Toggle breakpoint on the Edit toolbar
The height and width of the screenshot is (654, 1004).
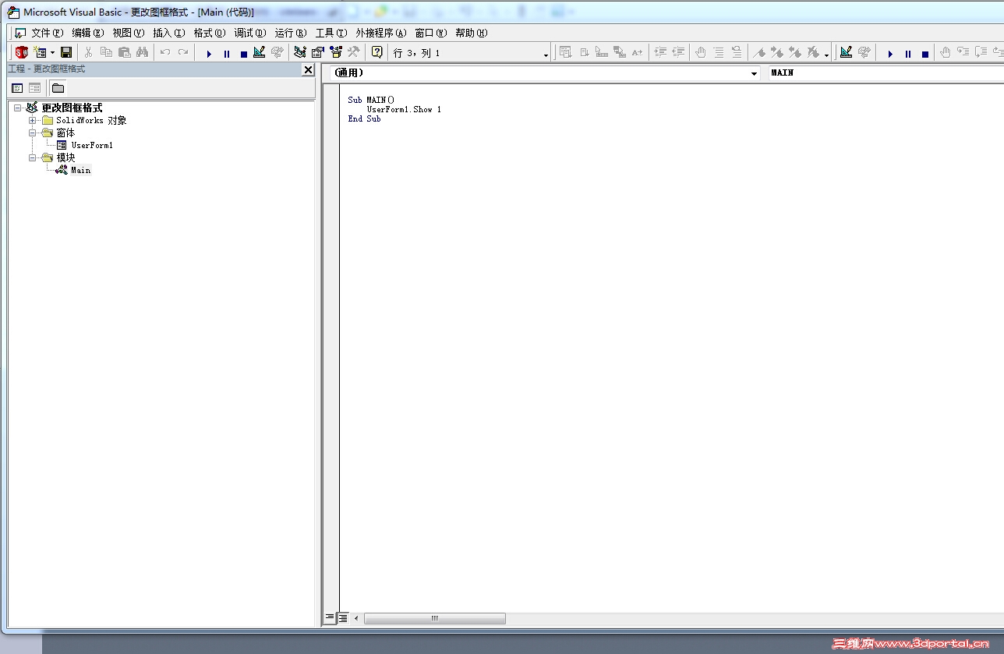click(701, 52)
